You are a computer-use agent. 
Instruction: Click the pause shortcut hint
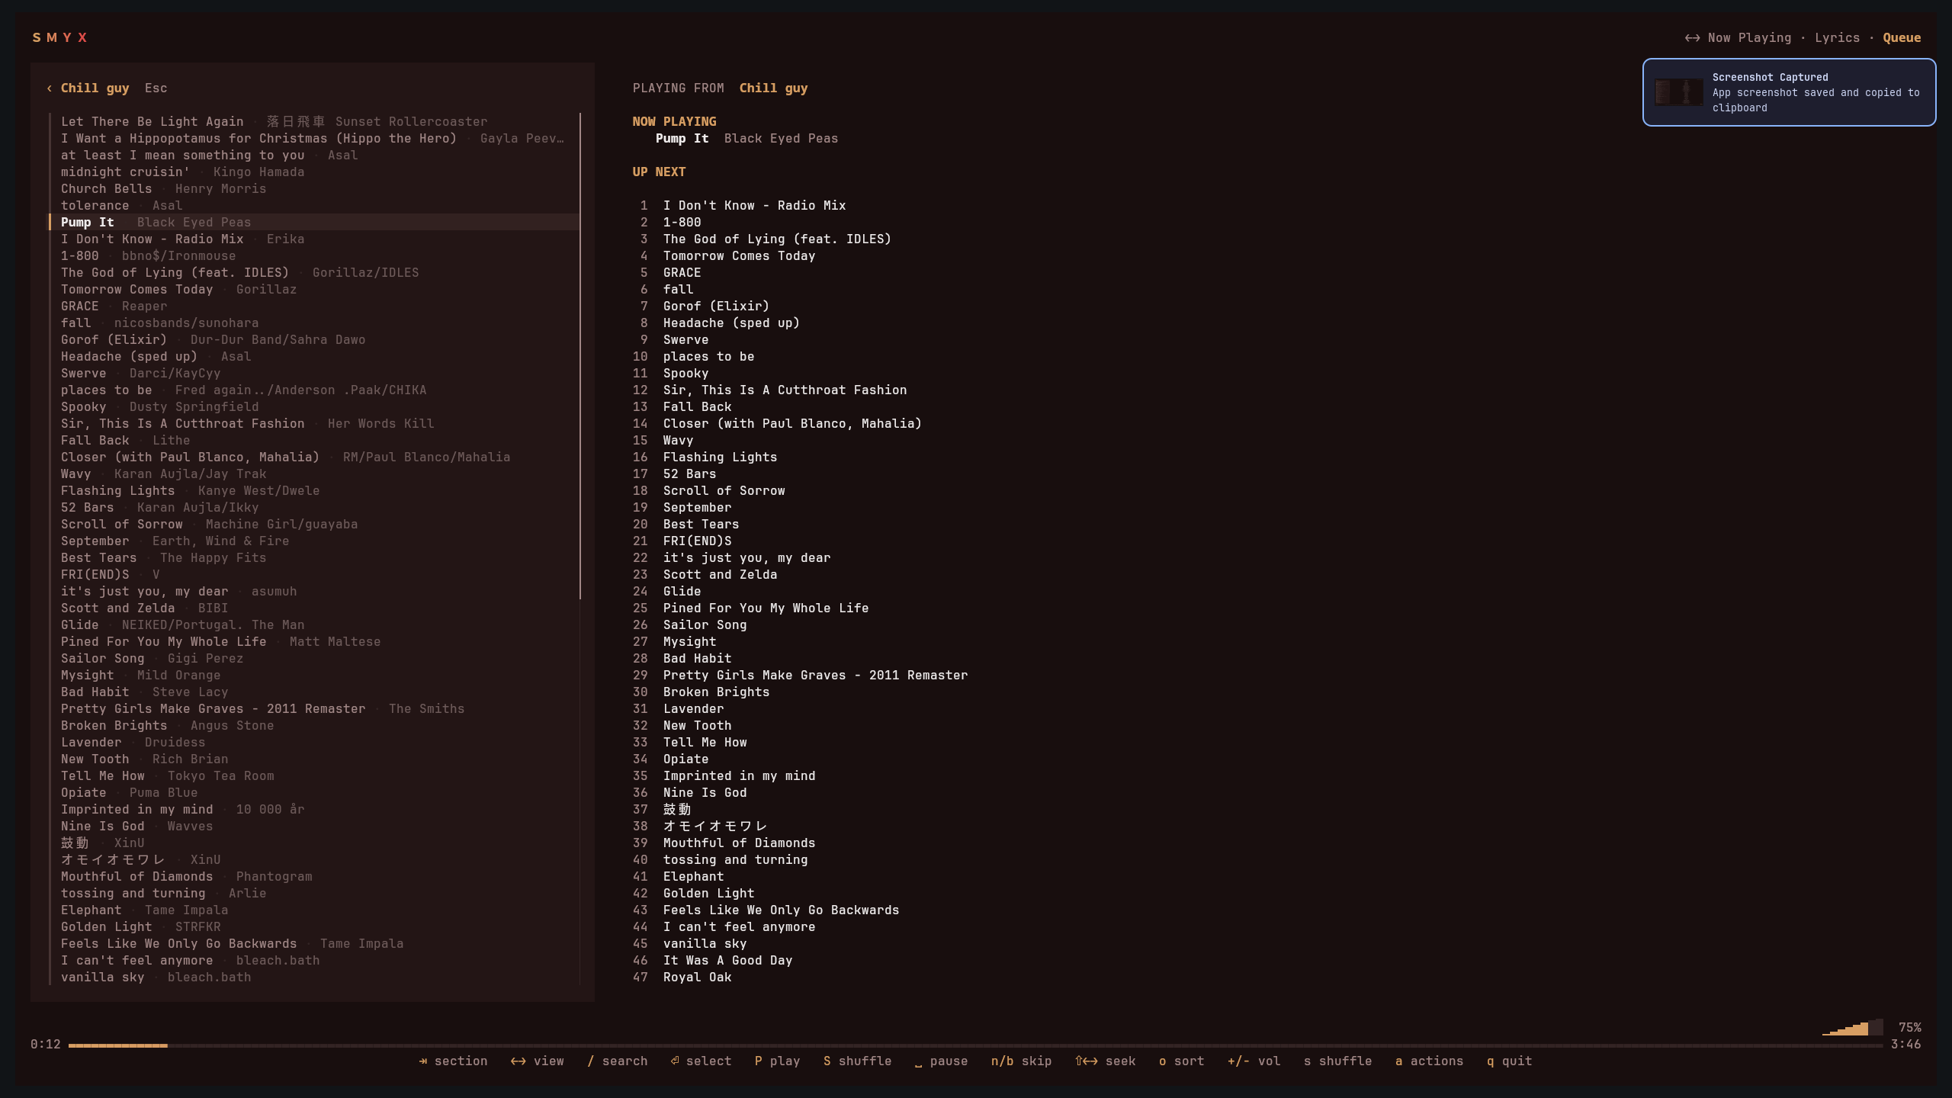click(942, 1061)
